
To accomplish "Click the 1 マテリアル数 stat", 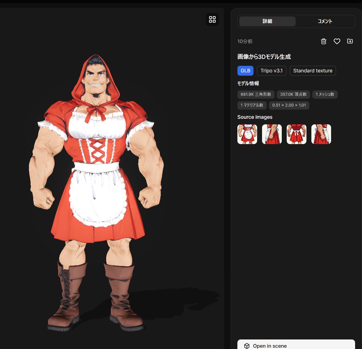I will point(252,105).
